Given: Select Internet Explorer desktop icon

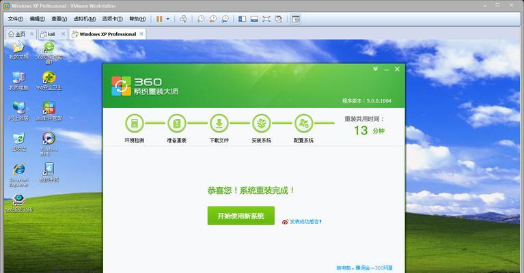Looking at the screenshot, I should coord(18,175).
